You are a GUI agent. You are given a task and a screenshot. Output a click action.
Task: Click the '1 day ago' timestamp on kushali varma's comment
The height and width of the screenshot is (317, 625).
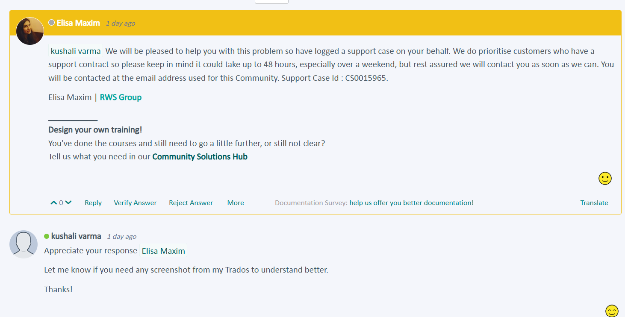(121, 236)
